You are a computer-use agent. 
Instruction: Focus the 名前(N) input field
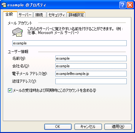coord(91,58)
